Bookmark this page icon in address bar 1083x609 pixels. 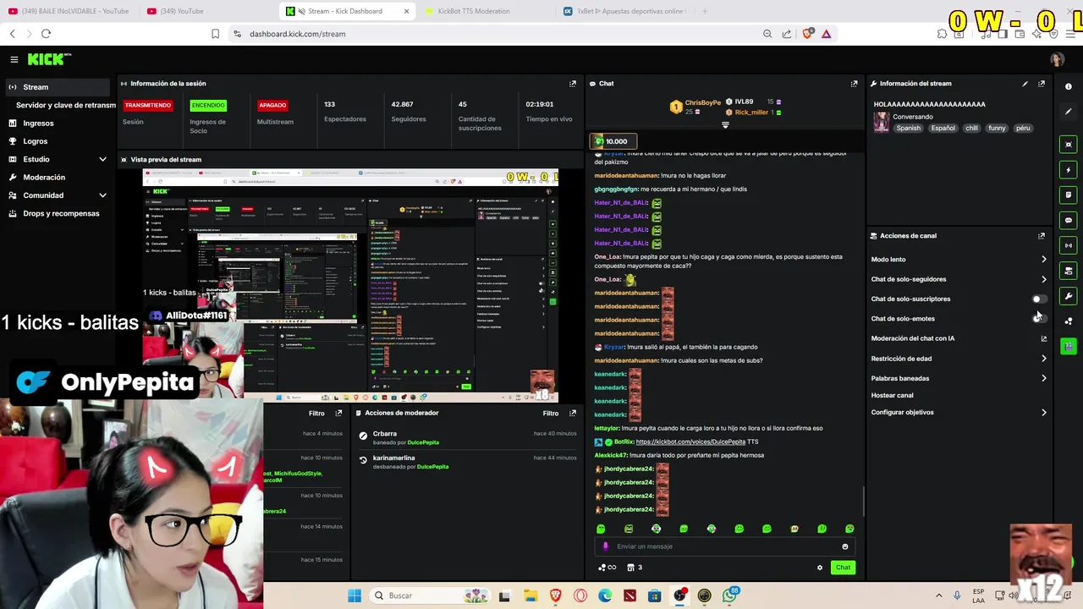pyautogui.click(x=215, y=34)
